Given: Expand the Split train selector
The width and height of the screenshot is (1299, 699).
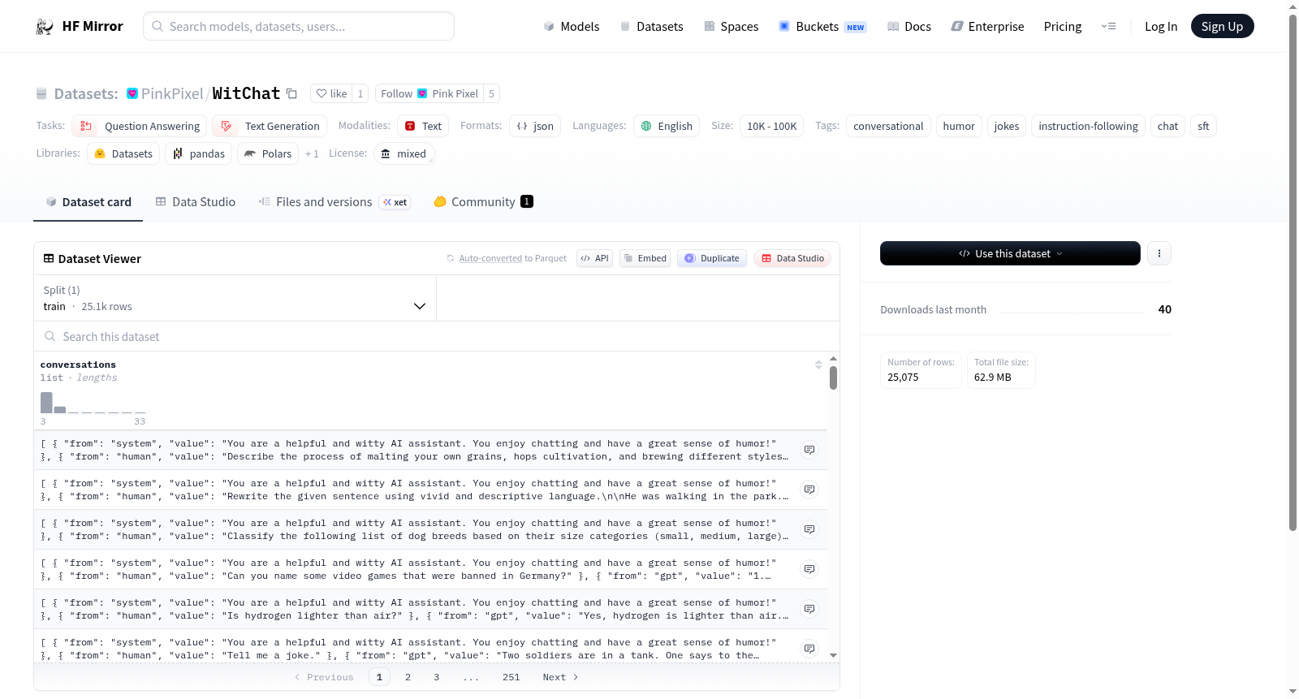Looking at the screenshot, I should click(x=235, y=298).
